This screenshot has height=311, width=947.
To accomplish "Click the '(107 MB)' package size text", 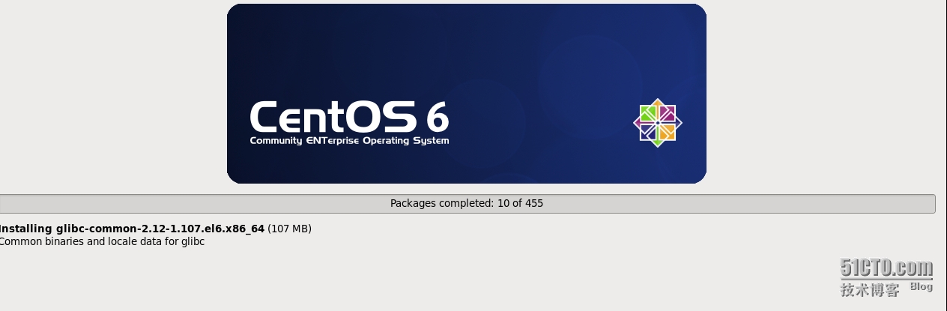I will pos(289,229).
